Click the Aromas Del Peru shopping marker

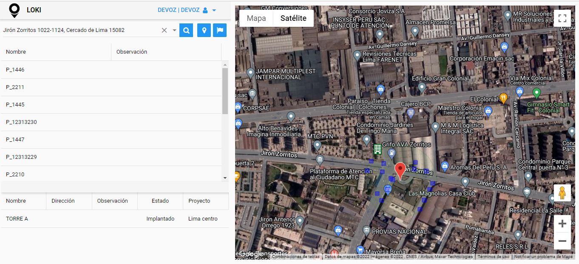pyautogui.click(x=445, y=166)
